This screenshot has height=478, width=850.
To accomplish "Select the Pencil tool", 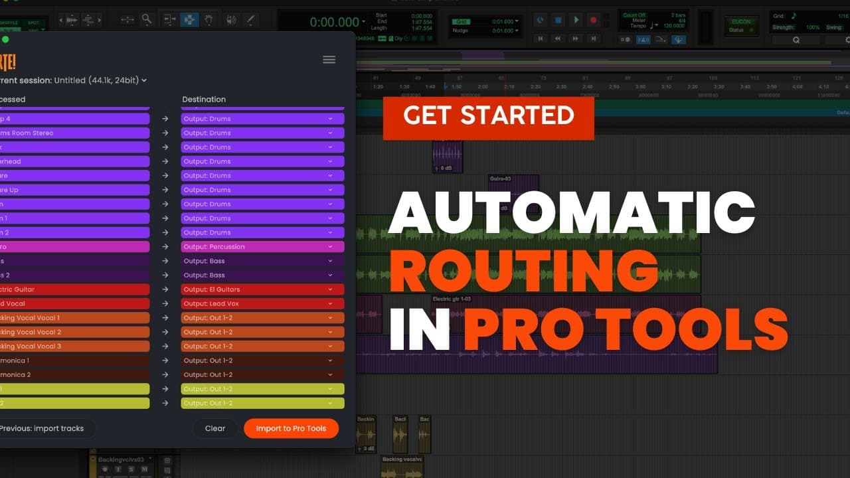I will tap(250, 20).
